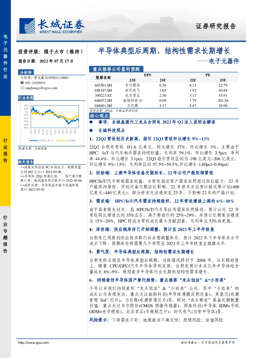
Task: Click bullet 事项: 全球晶圆代工龙头台积电
Action: click(x=157, y=122)
